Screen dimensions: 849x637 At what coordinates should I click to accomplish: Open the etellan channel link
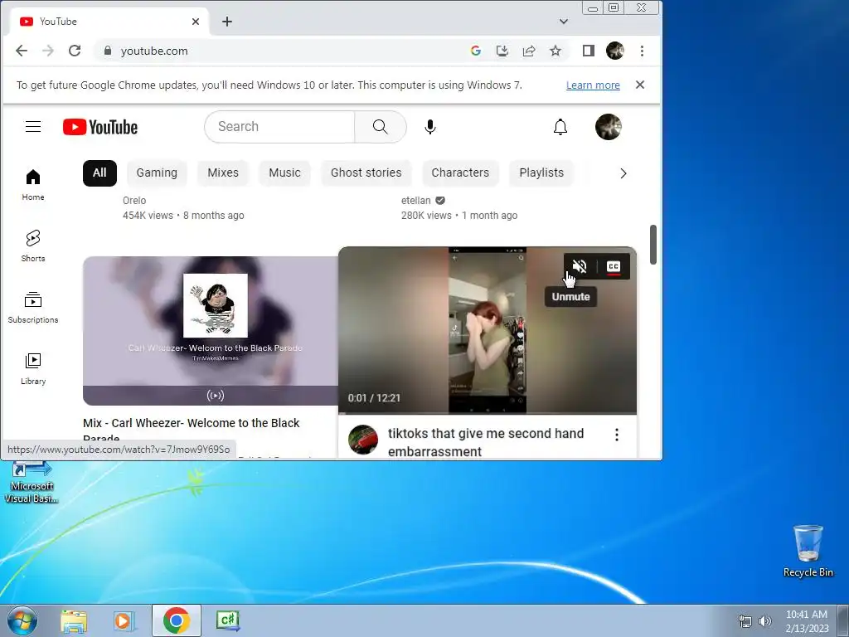(416, 201)
